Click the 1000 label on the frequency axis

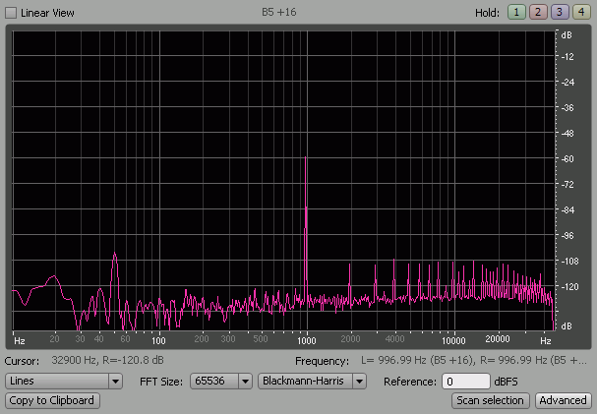point(307,340)
